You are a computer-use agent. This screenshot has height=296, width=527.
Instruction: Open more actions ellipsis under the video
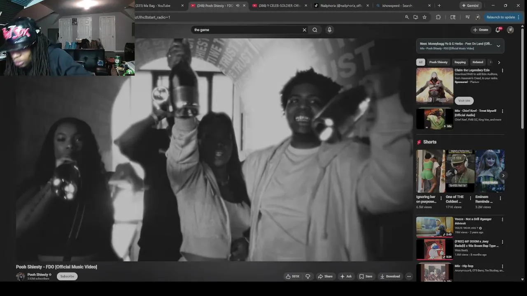tap(409, 276)
